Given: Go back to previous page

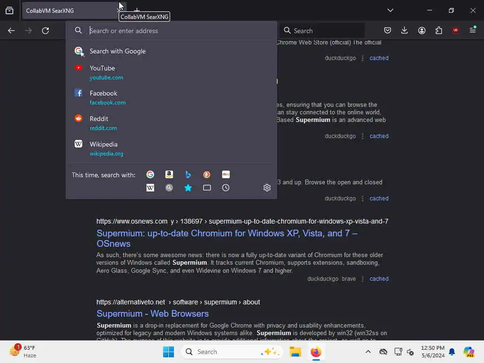Looking at the screenshot, I should click(x=11, y=31).
